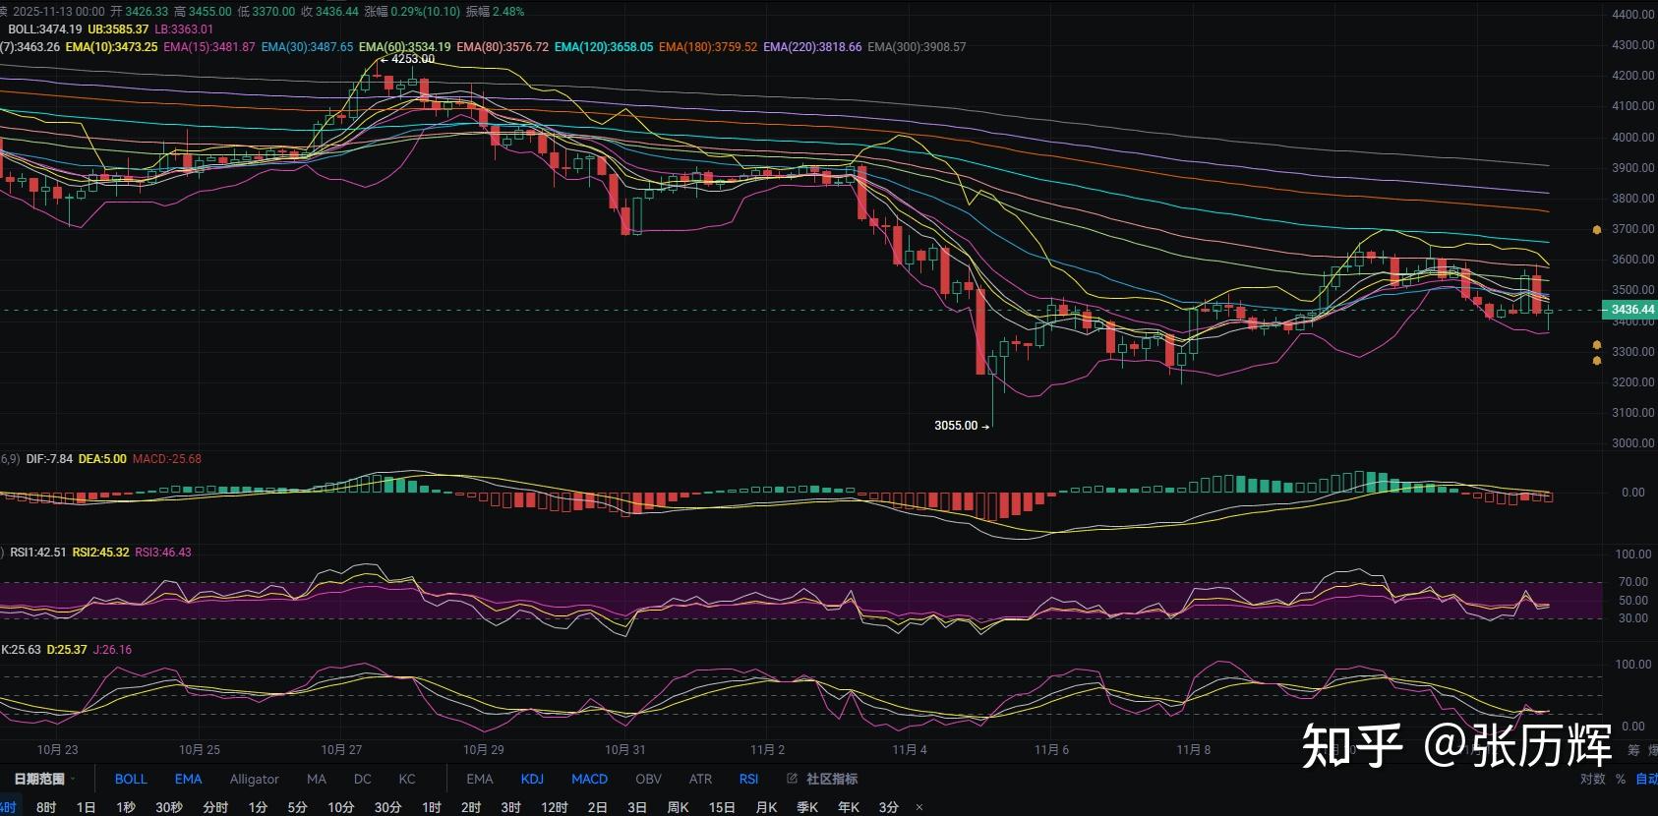Toggle the BOLL main-chart indicator
The height and width of the screenshot is (816, 1658).
[x=130, y=779]
